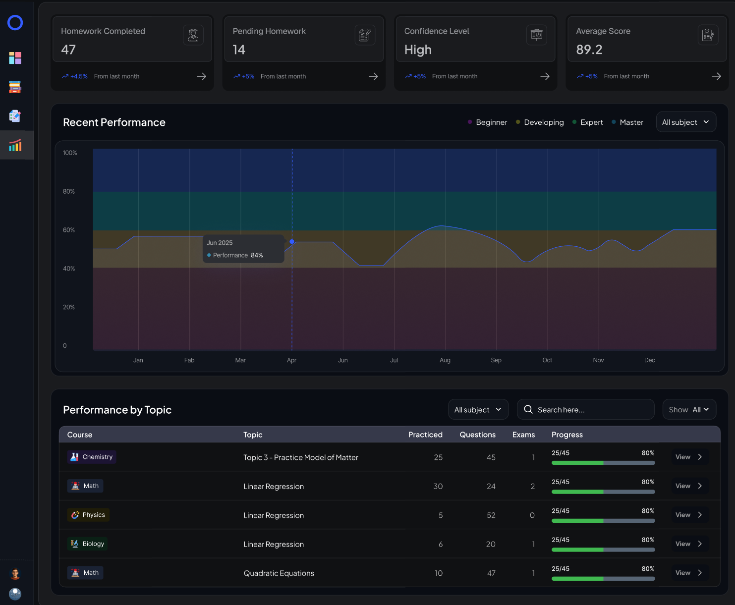Open the Show All dropdown
Screen dimensions: 735x605
(x=689, y=409)
